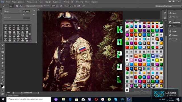Click brush preset list scroll down arrow
The width and height of the screenshot is (182, 102).
coord(30,41)
